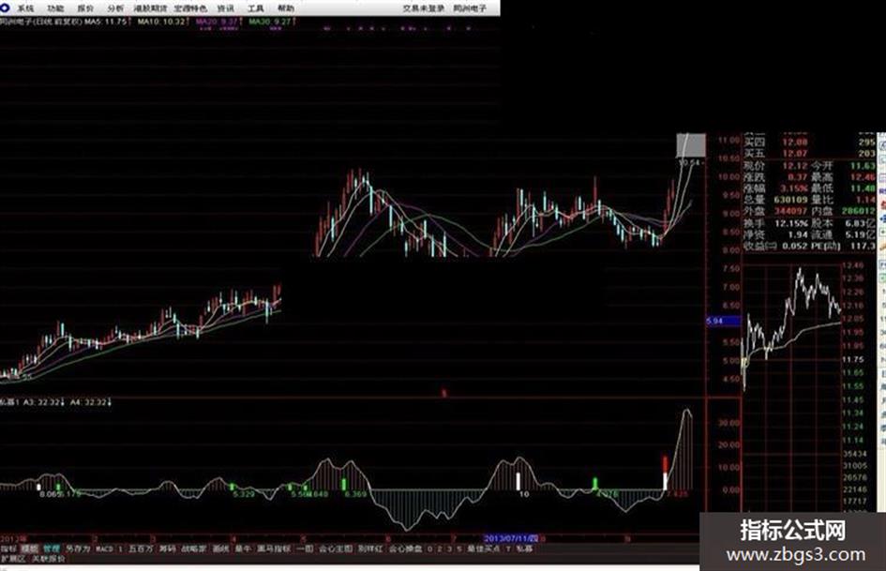Click the blue 5.94 price marker on axis

pyautogui.click(x=723, y=321)
